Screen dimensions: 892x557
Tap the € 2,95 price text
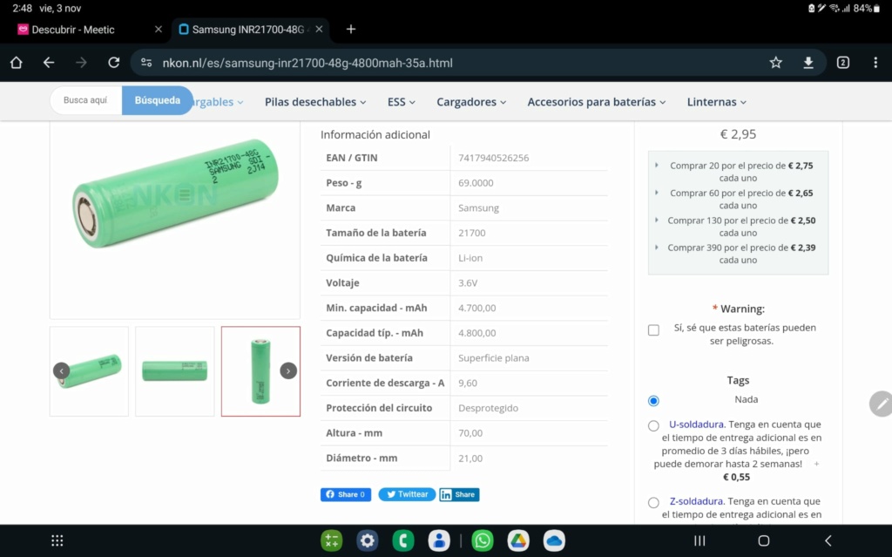click(x=738, y=134)
